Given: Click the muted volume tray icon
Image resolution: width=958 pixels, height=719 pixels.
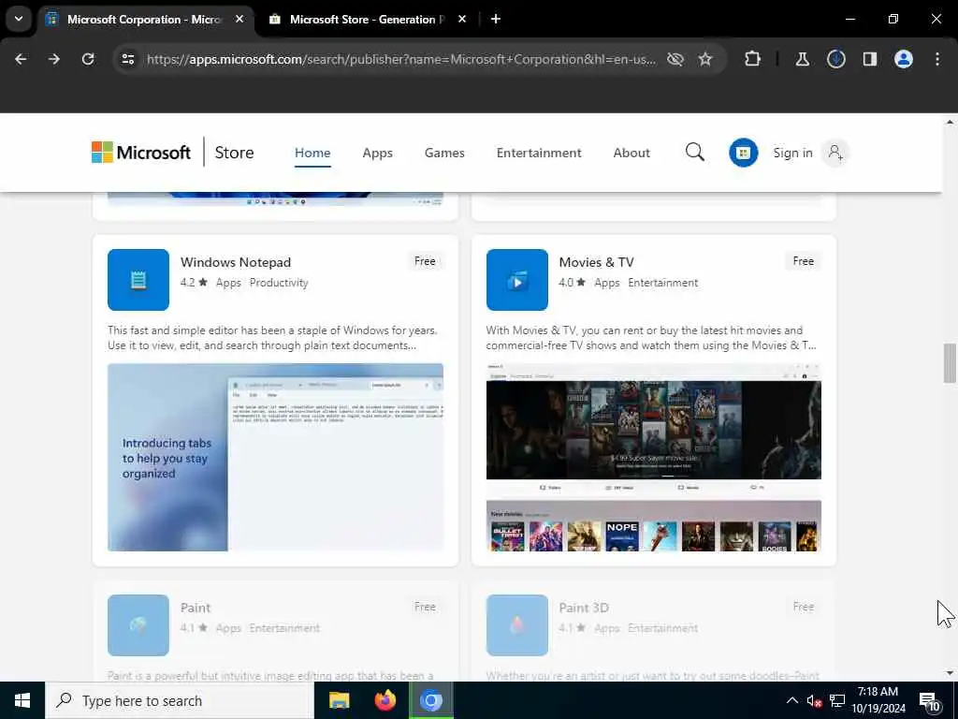Looking at the screenshot, I should (813, 700).
